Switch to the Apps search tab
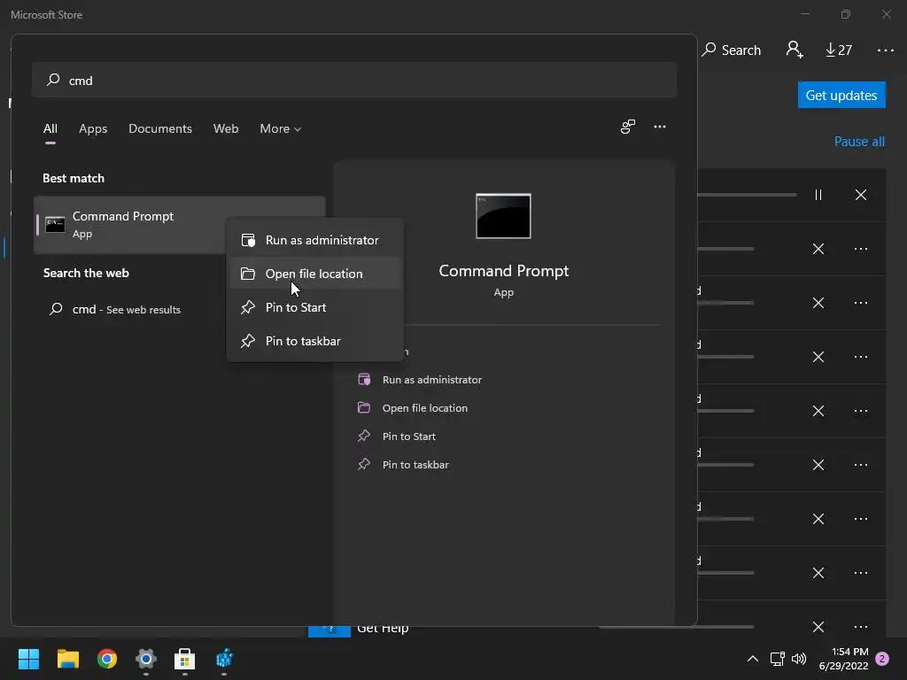This screenshot has height=680, width=907. 93,128
